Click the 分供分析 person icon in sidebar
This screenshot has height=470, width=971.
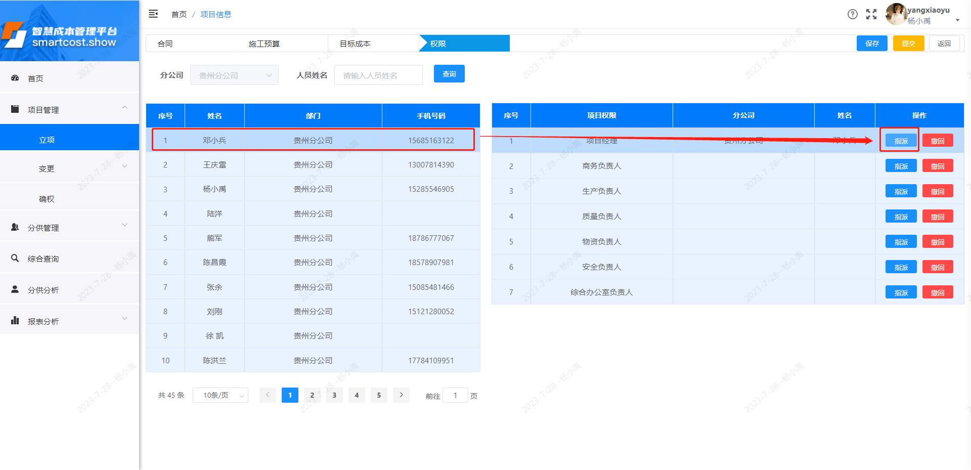pos(15,289)
